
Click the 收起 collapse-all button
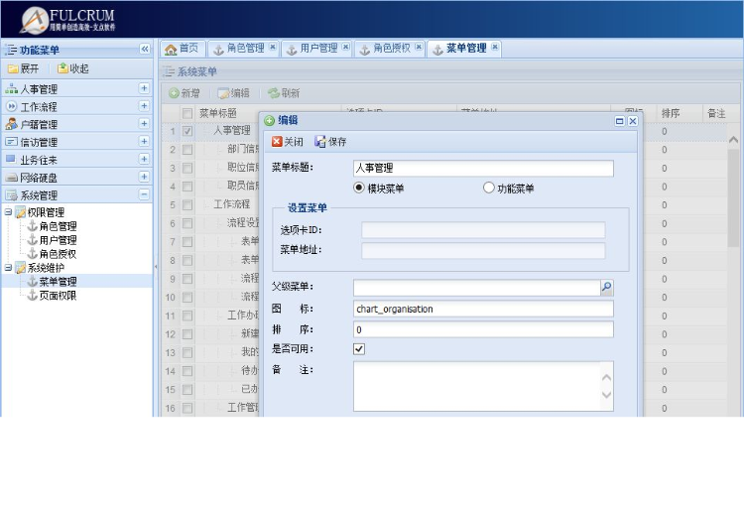click(72, 68)
